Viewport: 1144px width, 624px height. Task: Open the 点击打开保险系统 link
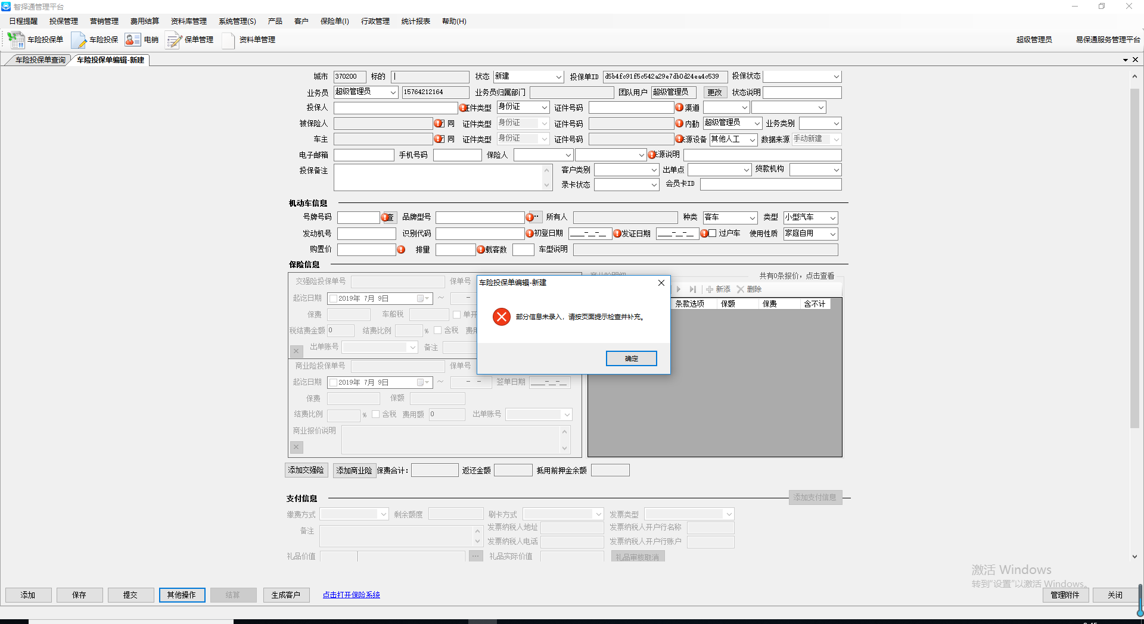351,595
